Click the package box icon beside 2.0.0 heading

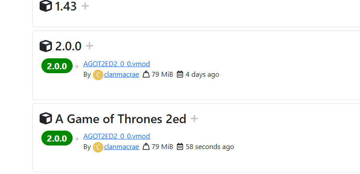46,46
